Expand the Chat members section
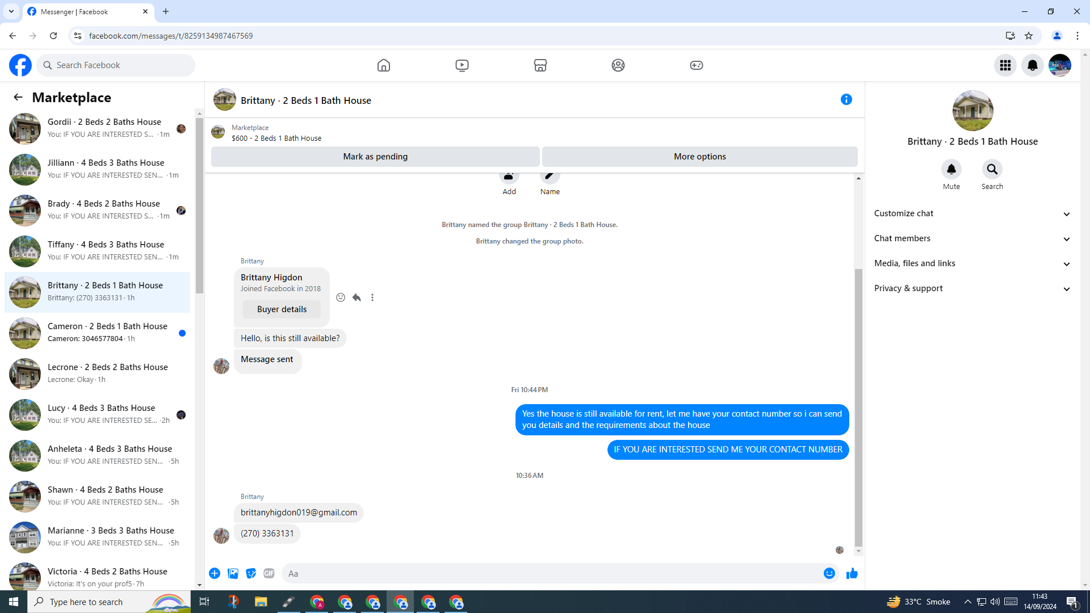The height and width of the screenshot is (613, 1090). [972, 238]
